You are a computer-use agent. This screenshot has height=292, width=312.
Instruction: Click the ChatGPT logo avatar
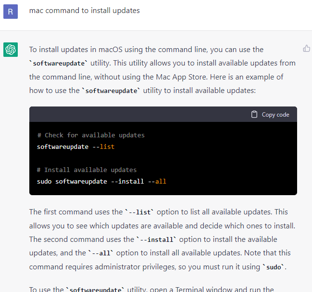point(11,50)
